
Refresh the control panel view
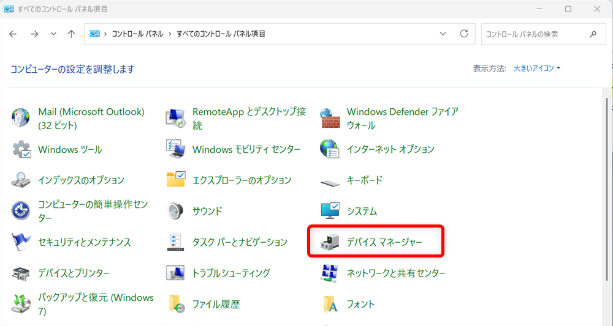coord(464,34)
